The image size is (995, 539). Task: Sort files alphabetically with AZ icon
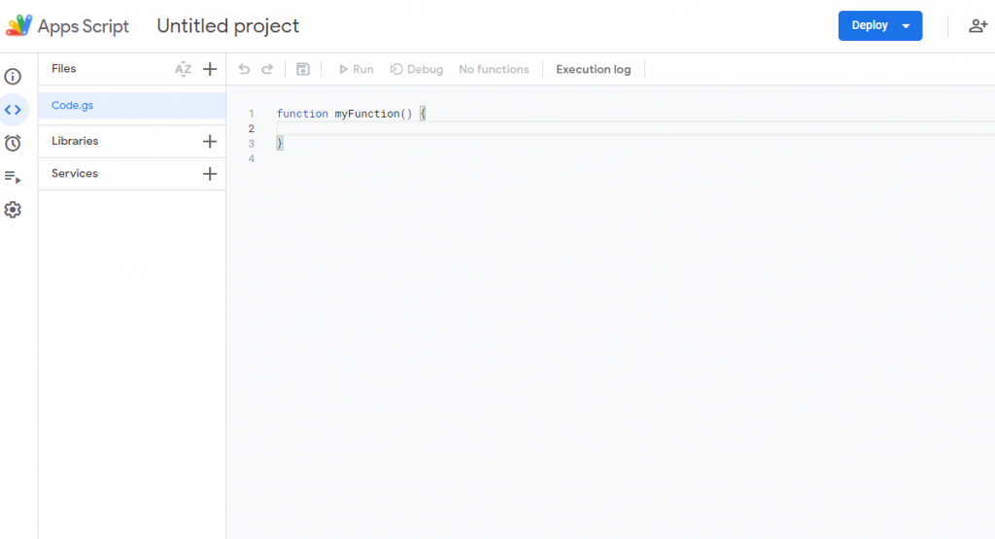coord(183,69)
